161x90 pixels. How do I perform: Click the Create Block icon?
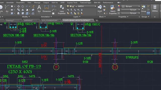click(104, 6)
